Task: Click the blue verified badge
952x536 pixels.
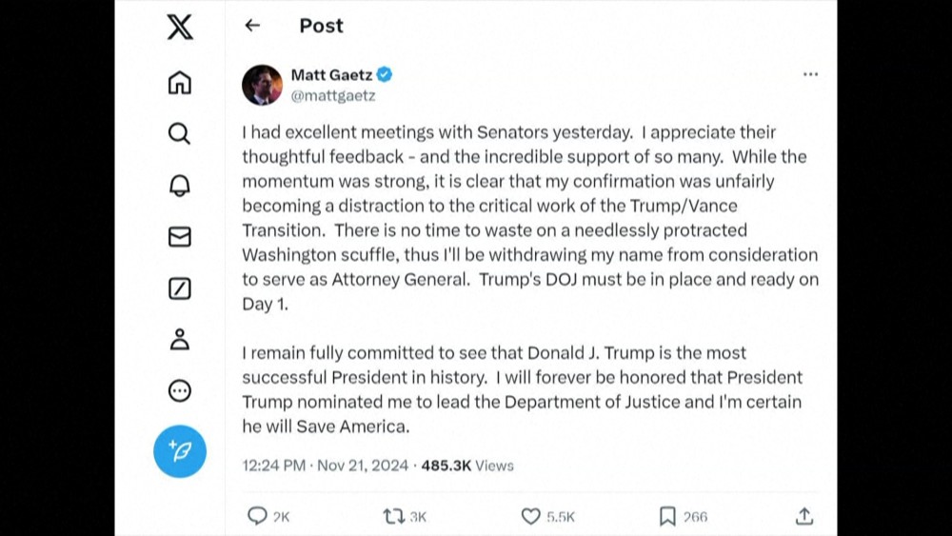Action: click(385, 74)
